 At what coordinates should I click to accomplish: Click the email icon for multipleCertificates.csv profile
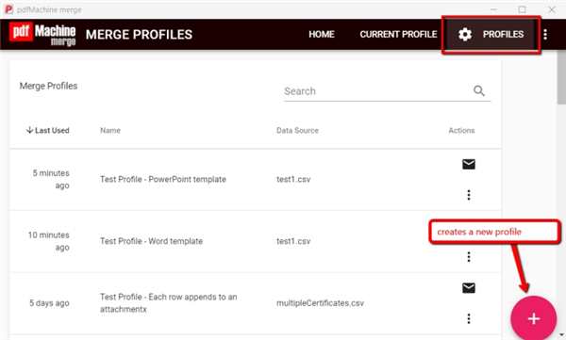[x=469, y=287]
